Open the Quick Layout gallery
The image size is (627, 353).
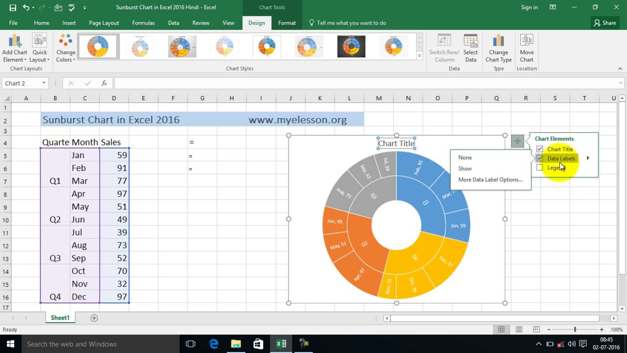(x=39, y=48)
